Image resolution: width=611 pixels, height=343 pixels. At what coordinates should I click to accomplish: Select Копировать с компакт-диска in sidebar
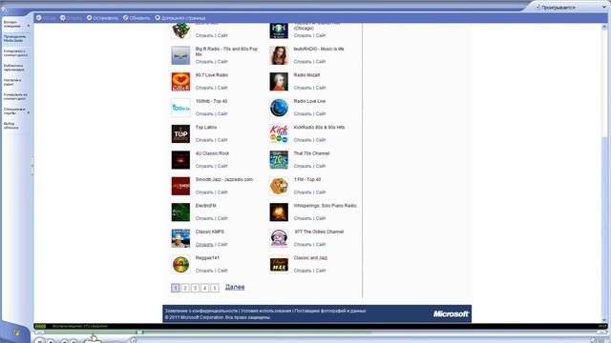[x=15, y=53]
